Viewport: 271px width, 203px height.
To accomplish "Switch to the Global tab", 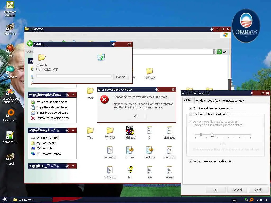I will [x=188, y=100].
